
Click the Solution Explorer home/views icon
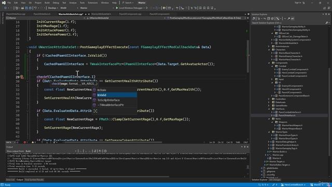[x=254, y=19]
